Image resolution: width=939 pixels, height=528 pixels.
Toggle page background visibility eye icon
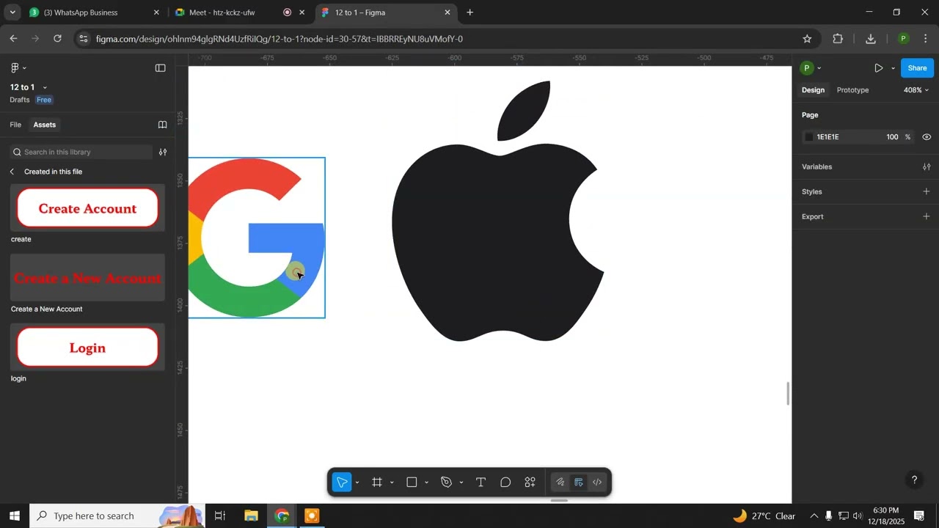click(x=927, y=137)
